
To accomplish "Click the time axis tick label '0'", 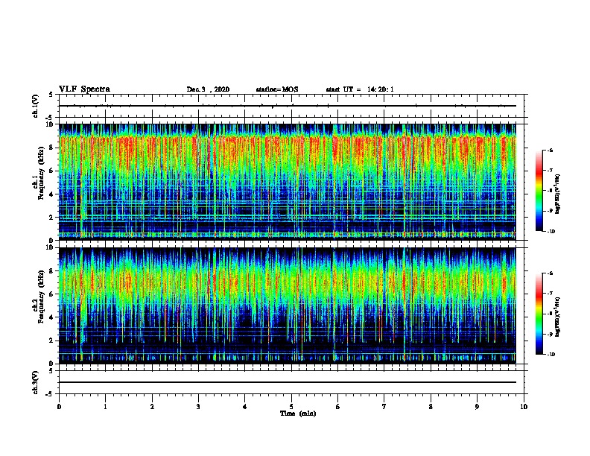I will tap(59, 407).
